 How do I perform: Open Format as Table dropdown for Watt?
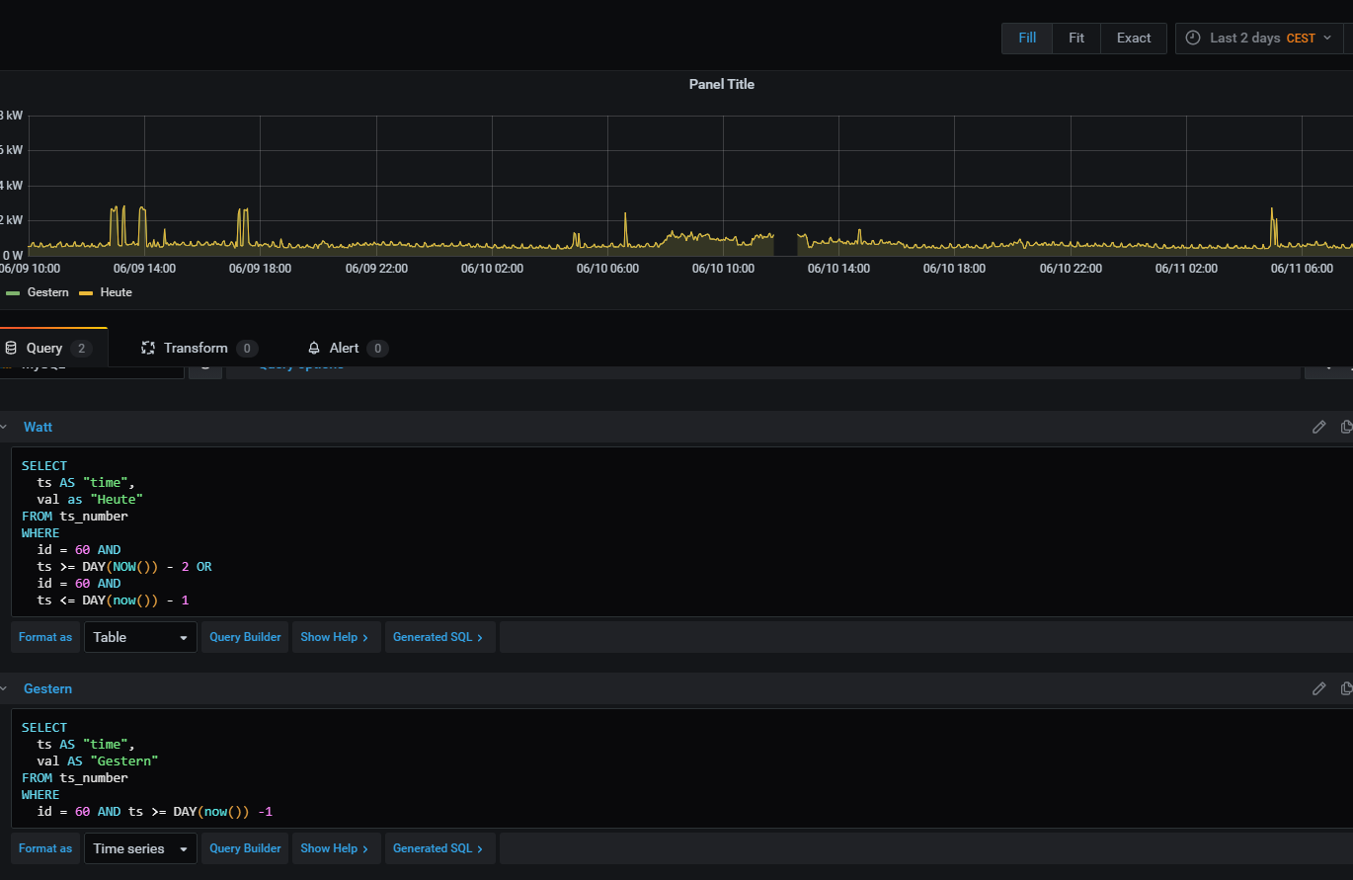(140, 637)
